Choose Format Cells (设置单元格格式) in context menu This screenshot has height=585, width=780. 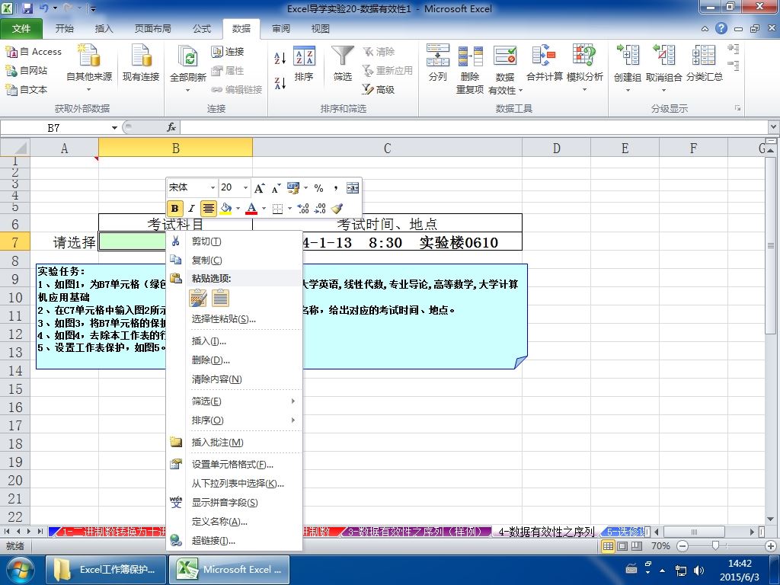point(235,465)
